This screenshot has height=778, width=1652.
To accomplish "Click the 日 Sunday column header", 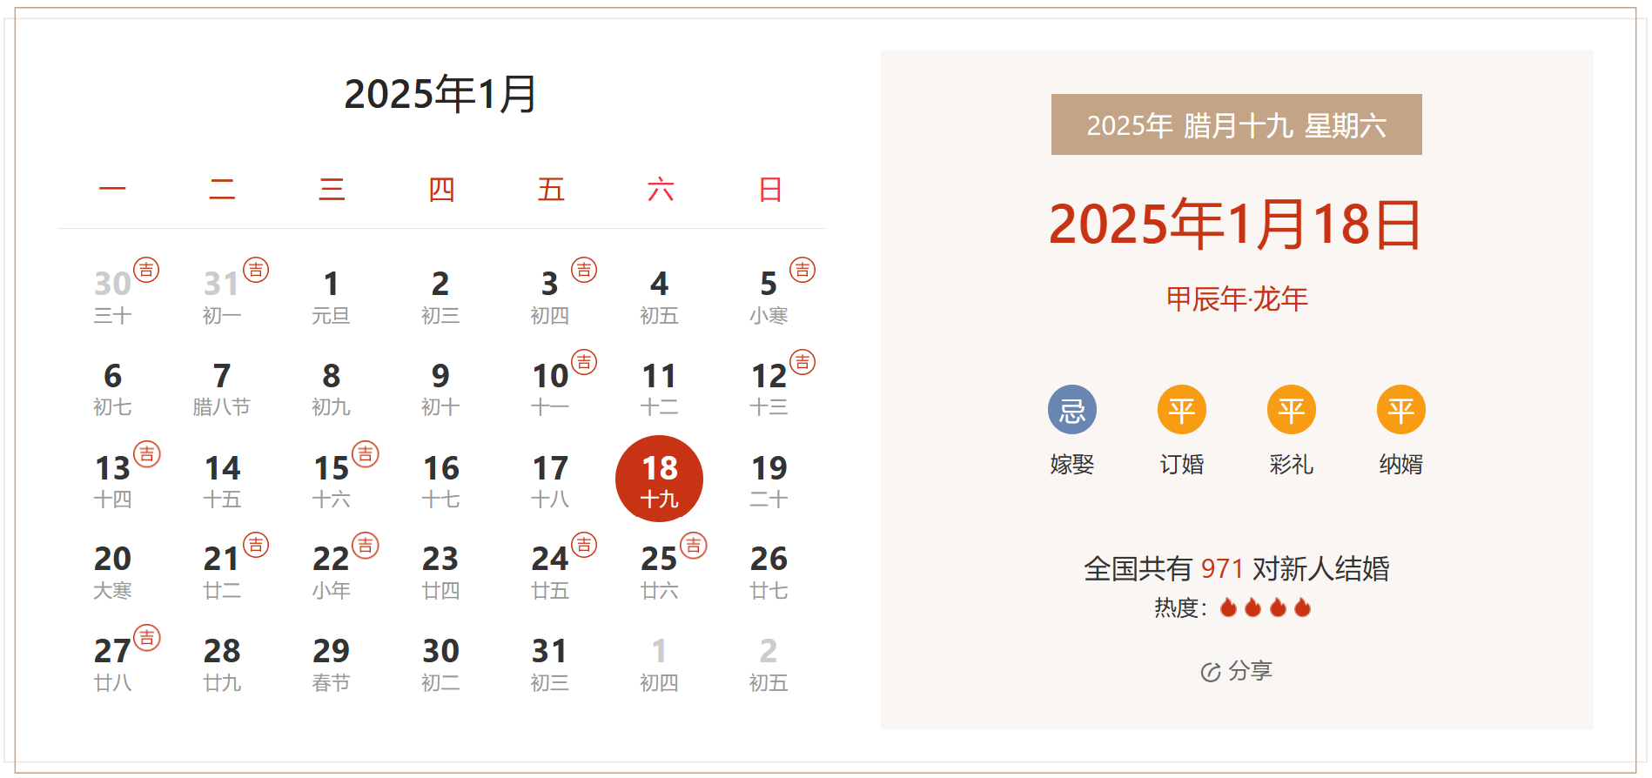I will (770, 189).
